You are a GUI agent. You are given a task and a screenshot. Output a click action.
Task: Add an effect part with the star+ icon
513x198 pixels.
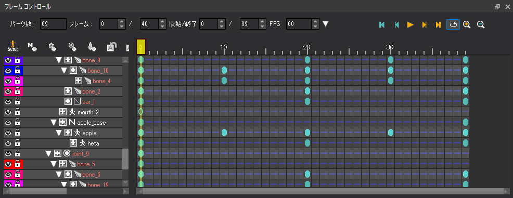pos(53,47)
